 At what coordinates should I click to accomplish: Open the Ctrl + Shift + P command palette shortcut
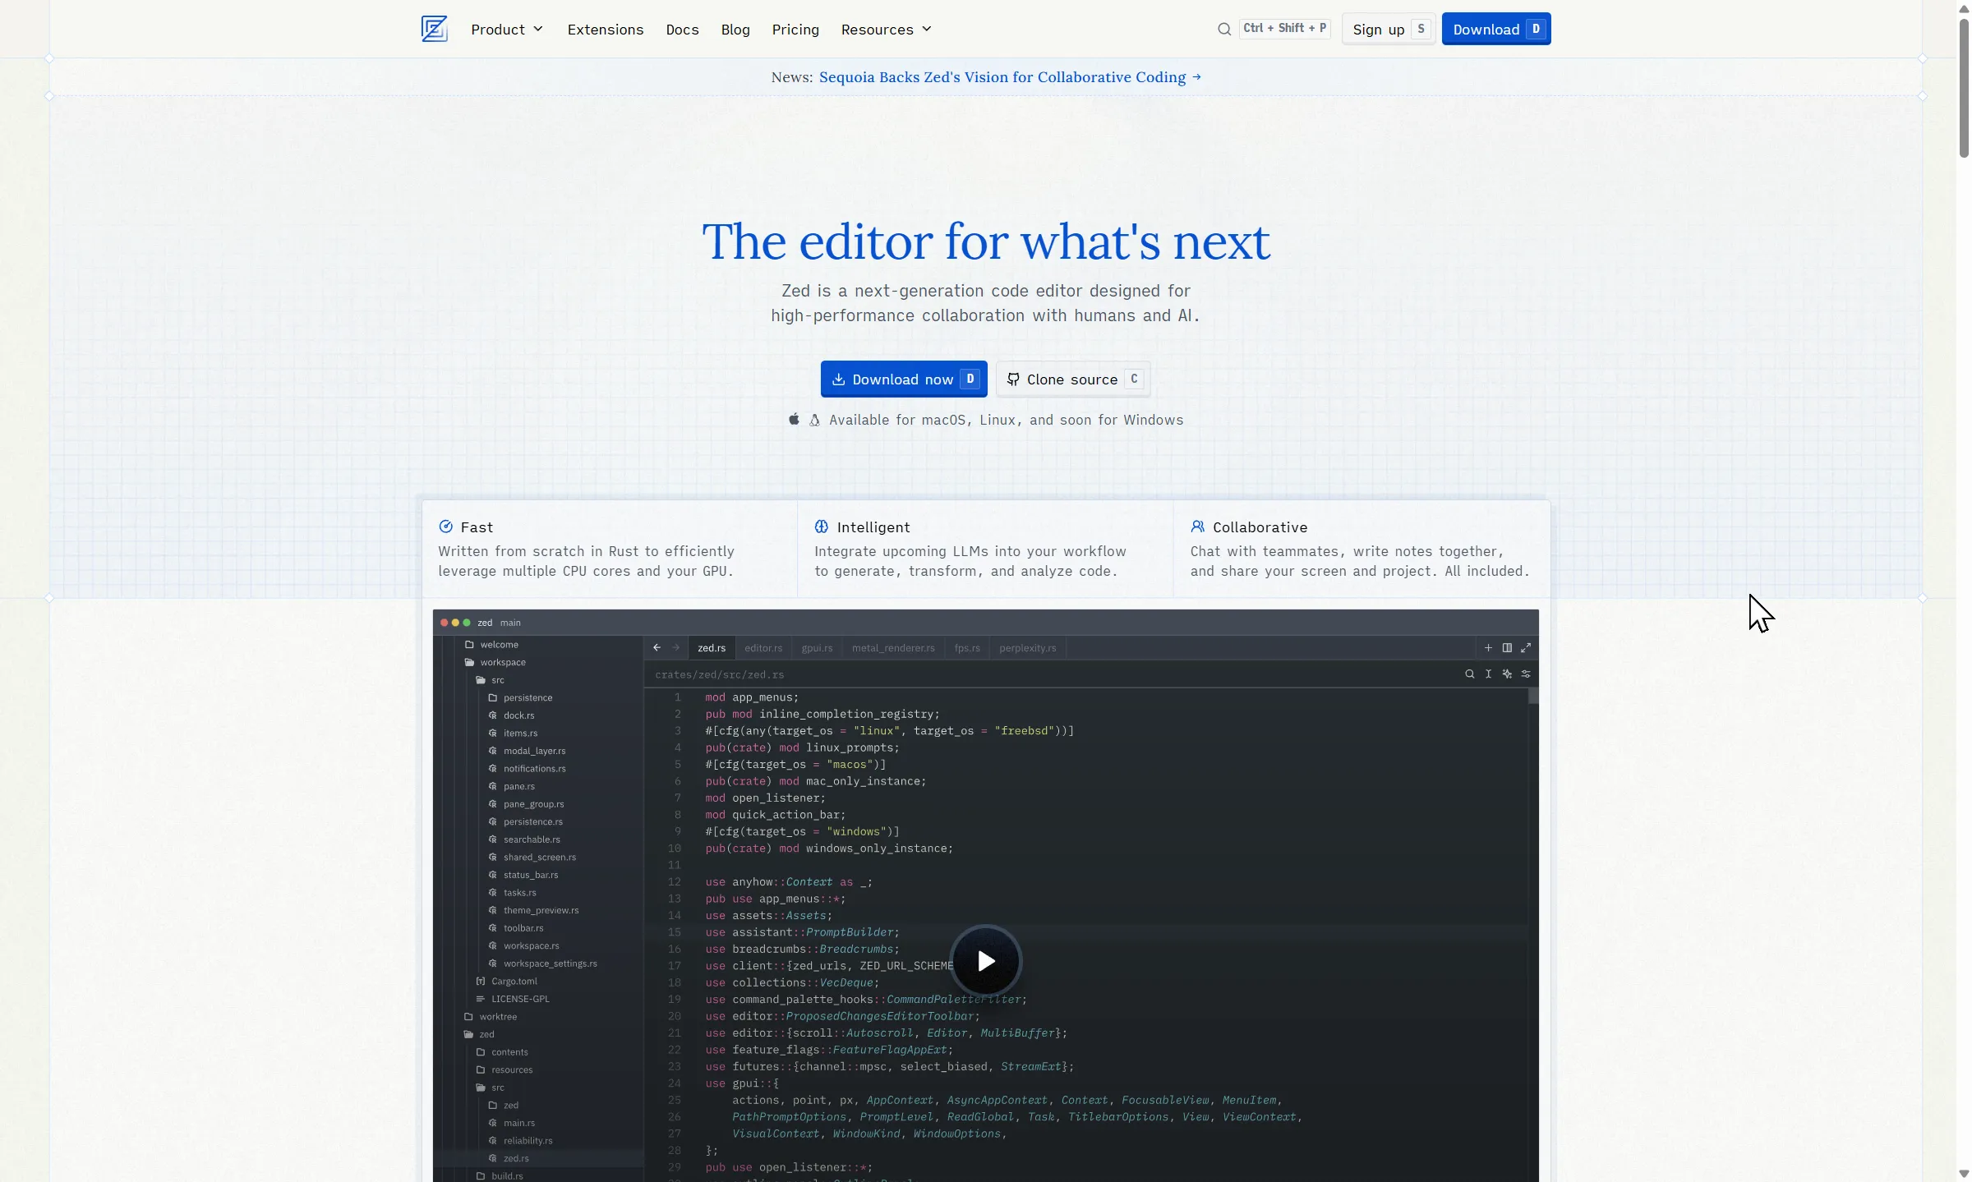tap(1285, 29)
